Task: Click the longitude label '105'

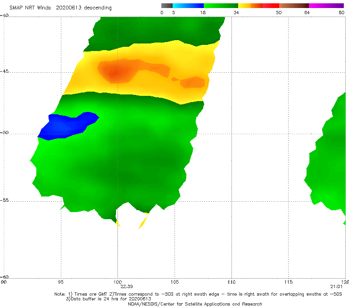Action: pos(174,282)
